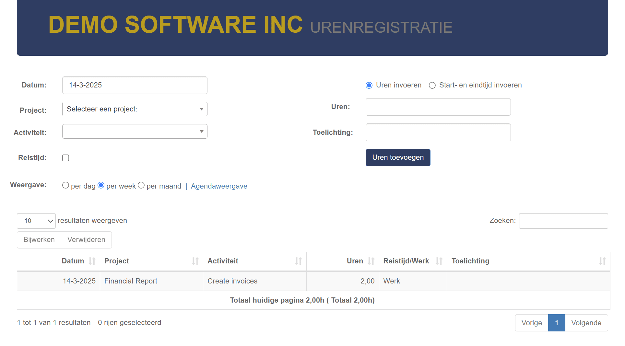This screenshot has height=346, width=625.
Task: Open the Agendaweergave link
Action: [x=219, y=186]
